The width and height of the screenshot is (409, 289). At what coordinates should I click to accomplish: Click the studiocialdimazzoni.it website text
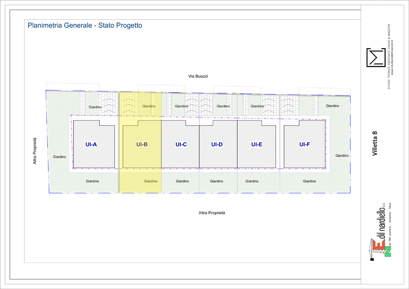click(393, 57)
